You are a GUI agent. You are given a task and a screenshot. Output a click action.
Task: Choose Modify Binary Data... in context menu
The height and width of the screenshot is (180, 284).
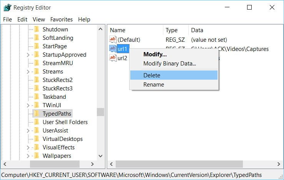pos(174,64)
